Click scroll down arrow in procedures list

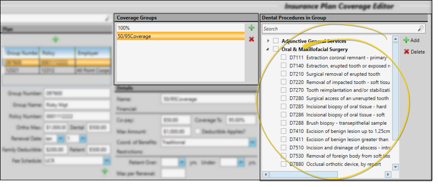tap(395, 167)
